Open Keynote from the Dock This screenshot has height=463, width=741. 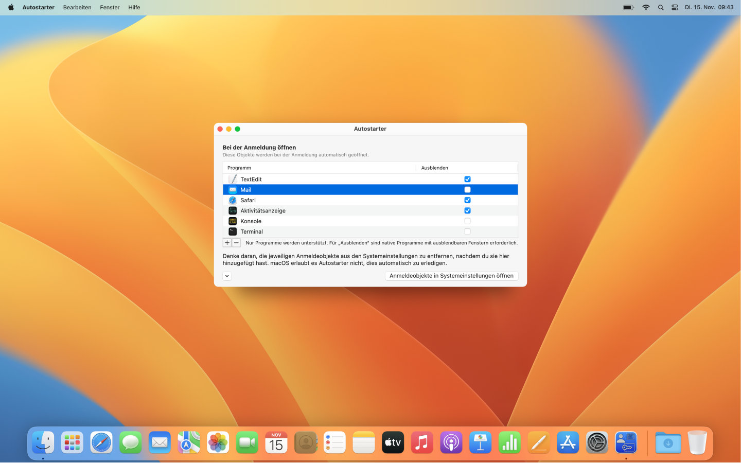pyautogui.click(x=481, y=442)
